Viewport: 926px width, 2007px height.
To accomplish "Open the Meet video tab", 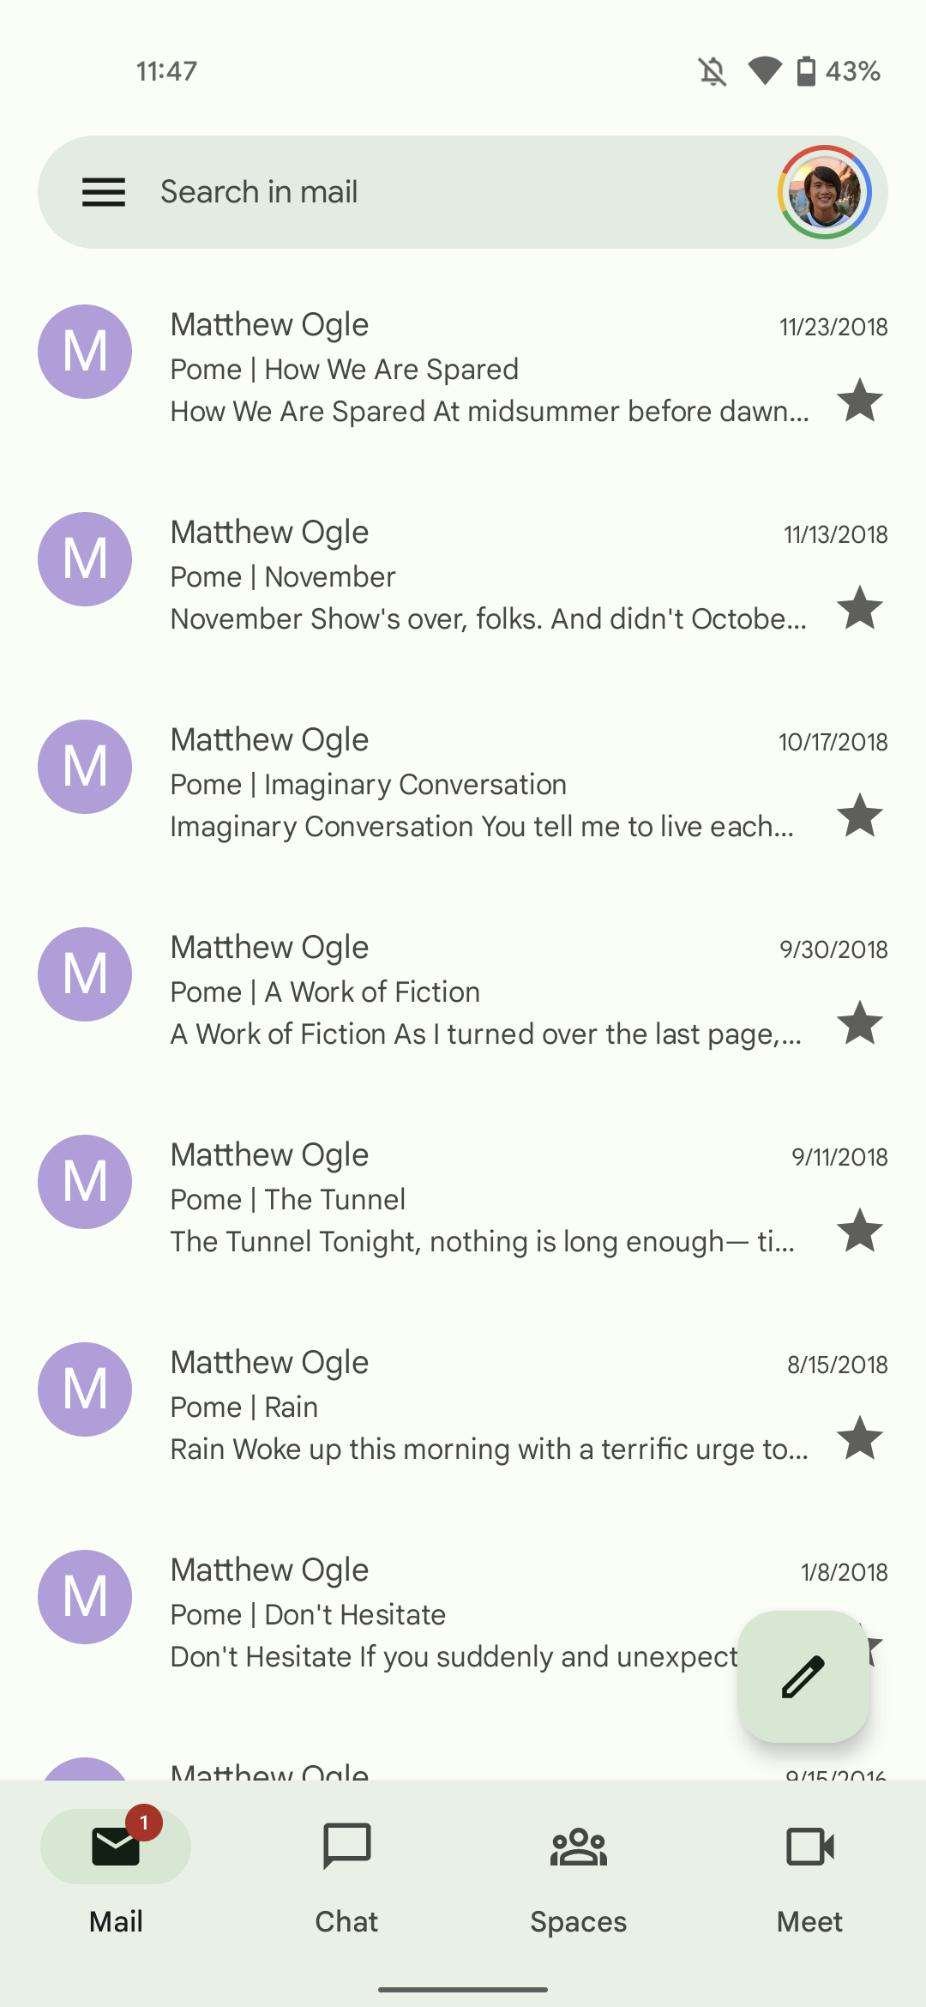I will click(x=809, y=1875).
